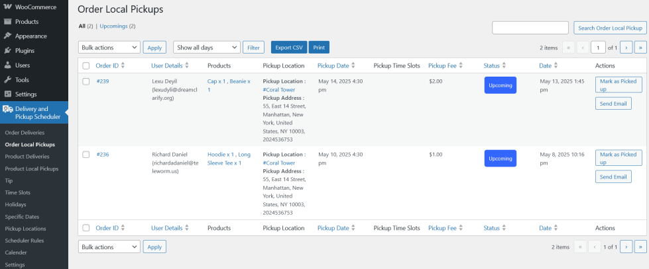Click the Users icon in sidebar
Viewport: 649px width, 269px height.
pyautogui.click(x=7, y=65)
